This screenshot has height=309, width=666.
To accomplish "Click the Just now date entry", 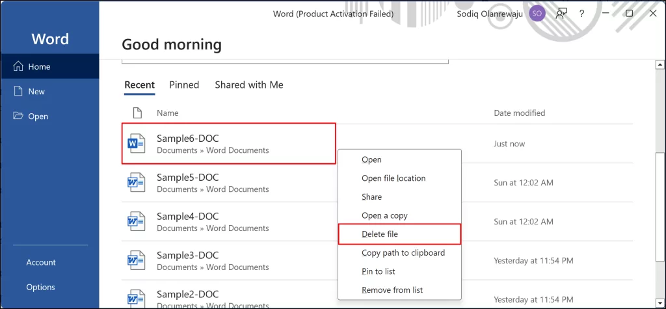I will coord(509,144).
